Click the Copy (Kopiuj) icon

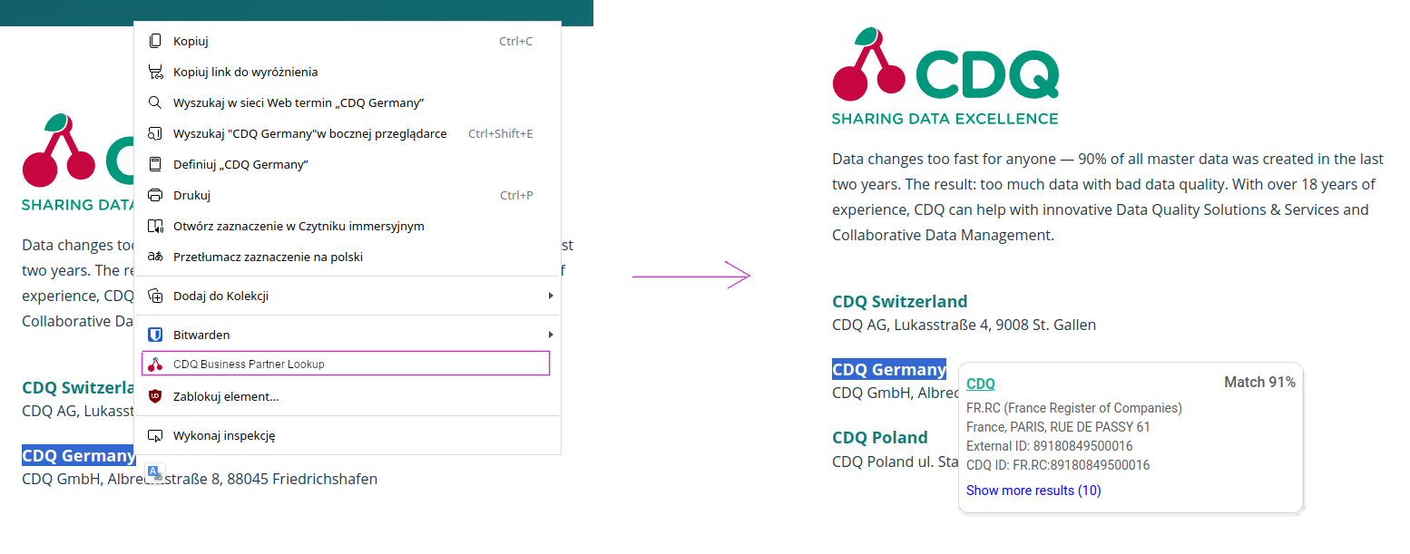pos(155,41)
